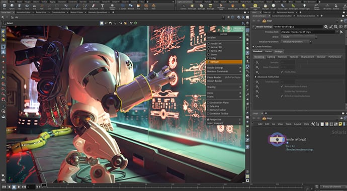347x191 pixels.
Task: Select the Torus shelf tool
Action: (27, 6)
